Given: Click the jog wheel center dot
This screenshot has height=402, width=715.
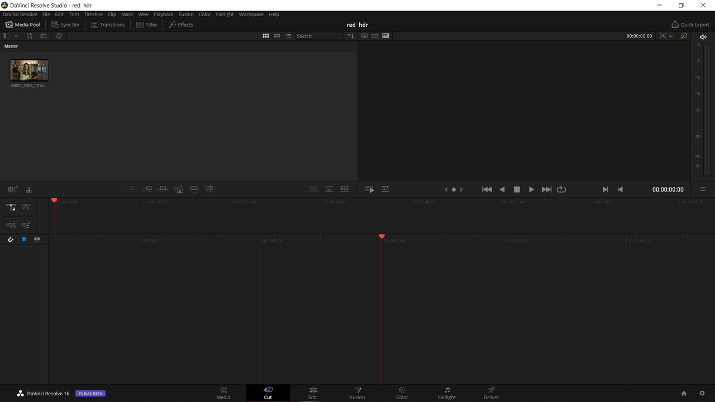Looking at the screenshot, I should point(454,189).
